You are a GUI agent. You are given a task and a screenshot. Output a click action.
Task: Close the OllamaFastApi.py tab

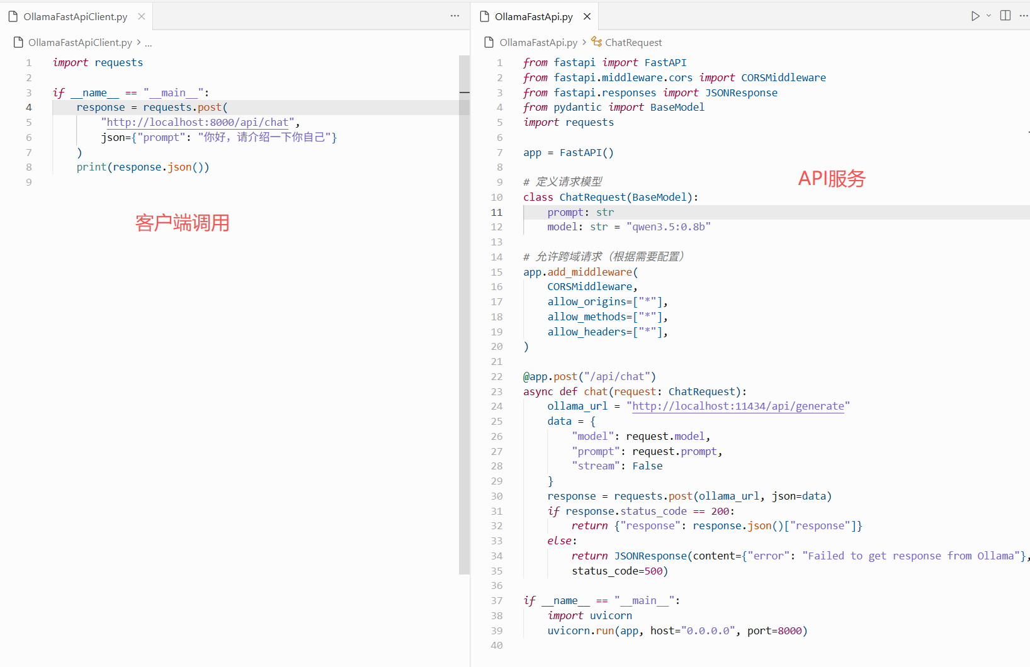[587, 16]
